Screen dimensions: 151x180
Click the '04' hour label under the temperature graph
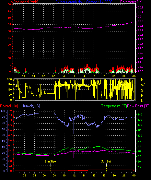pyautogui.click(x=34, y=175)
